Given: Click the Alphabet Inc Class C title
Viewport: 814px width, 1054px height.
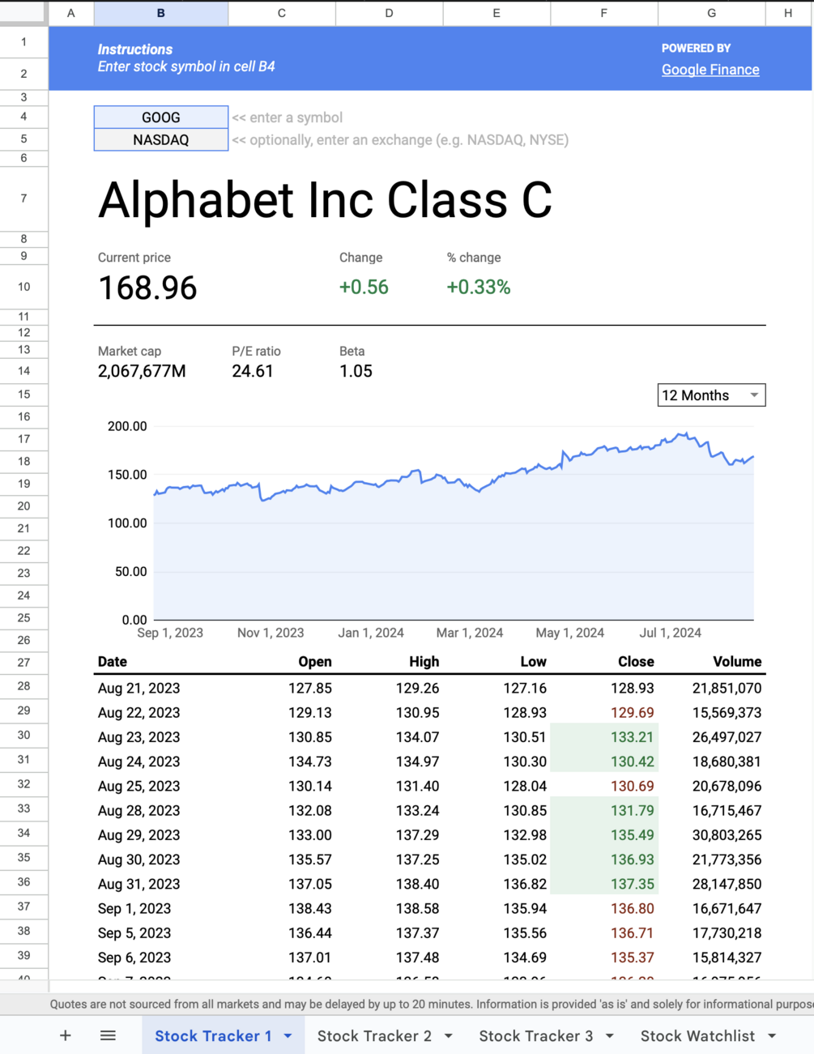Looking at the screenshot, I should [x=325, y=200].
